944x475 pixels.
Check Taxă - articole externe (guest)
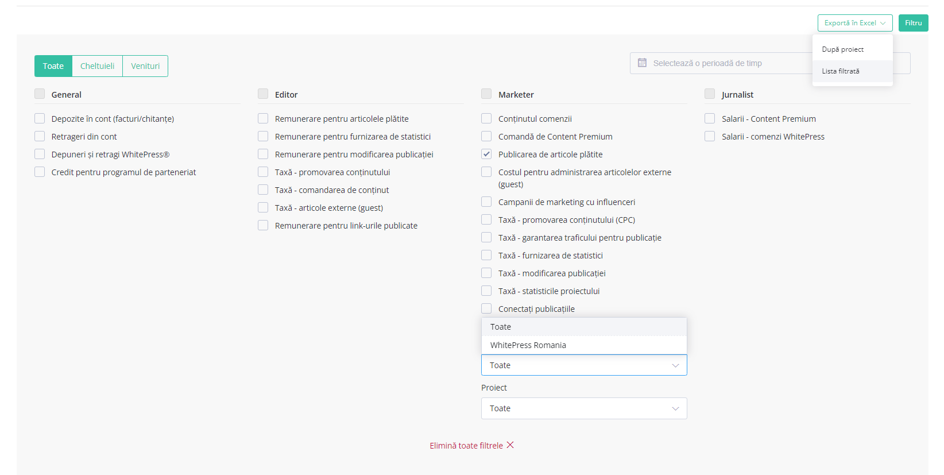263,207
